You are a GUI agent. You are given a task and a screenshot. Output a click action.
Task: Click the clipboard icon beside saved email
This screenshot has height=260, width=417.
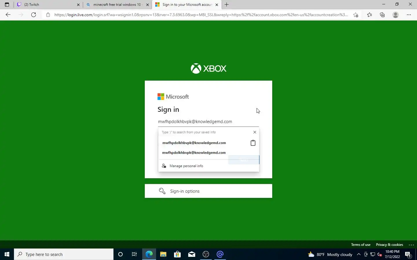pos(253,143)
